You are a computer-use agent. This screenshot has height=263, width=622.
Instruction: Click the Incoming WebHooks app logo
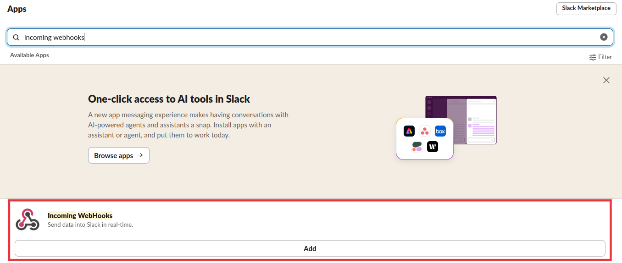click(x=28, y=219)
